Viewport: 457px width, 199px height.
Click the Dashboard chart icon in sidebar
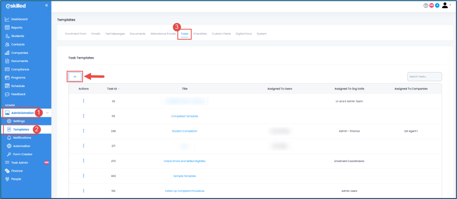point(7,19)
